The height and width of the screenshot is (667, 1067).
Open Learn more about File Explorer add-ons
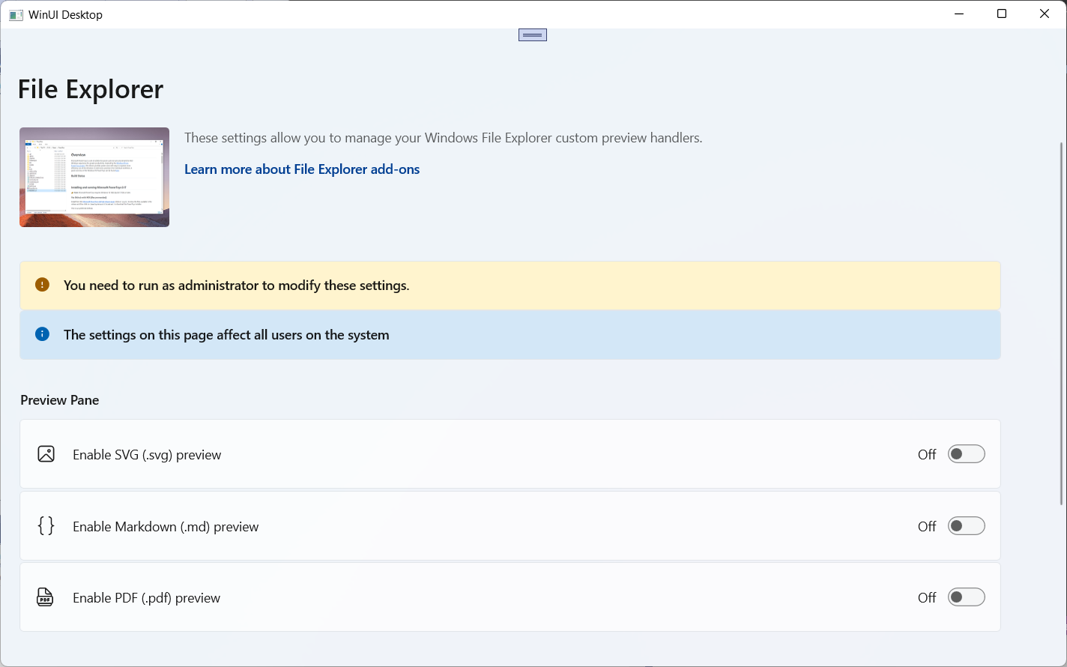coord(302,169)
